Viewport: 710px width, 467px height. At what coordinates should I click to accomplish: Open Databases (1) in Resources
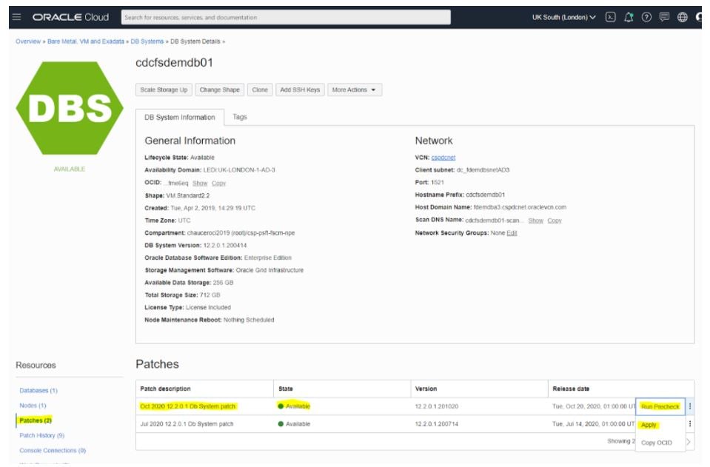click(38, 391)
